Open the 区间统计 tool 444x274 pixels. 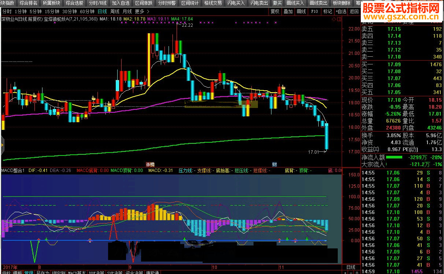click(x=190, y=3)
